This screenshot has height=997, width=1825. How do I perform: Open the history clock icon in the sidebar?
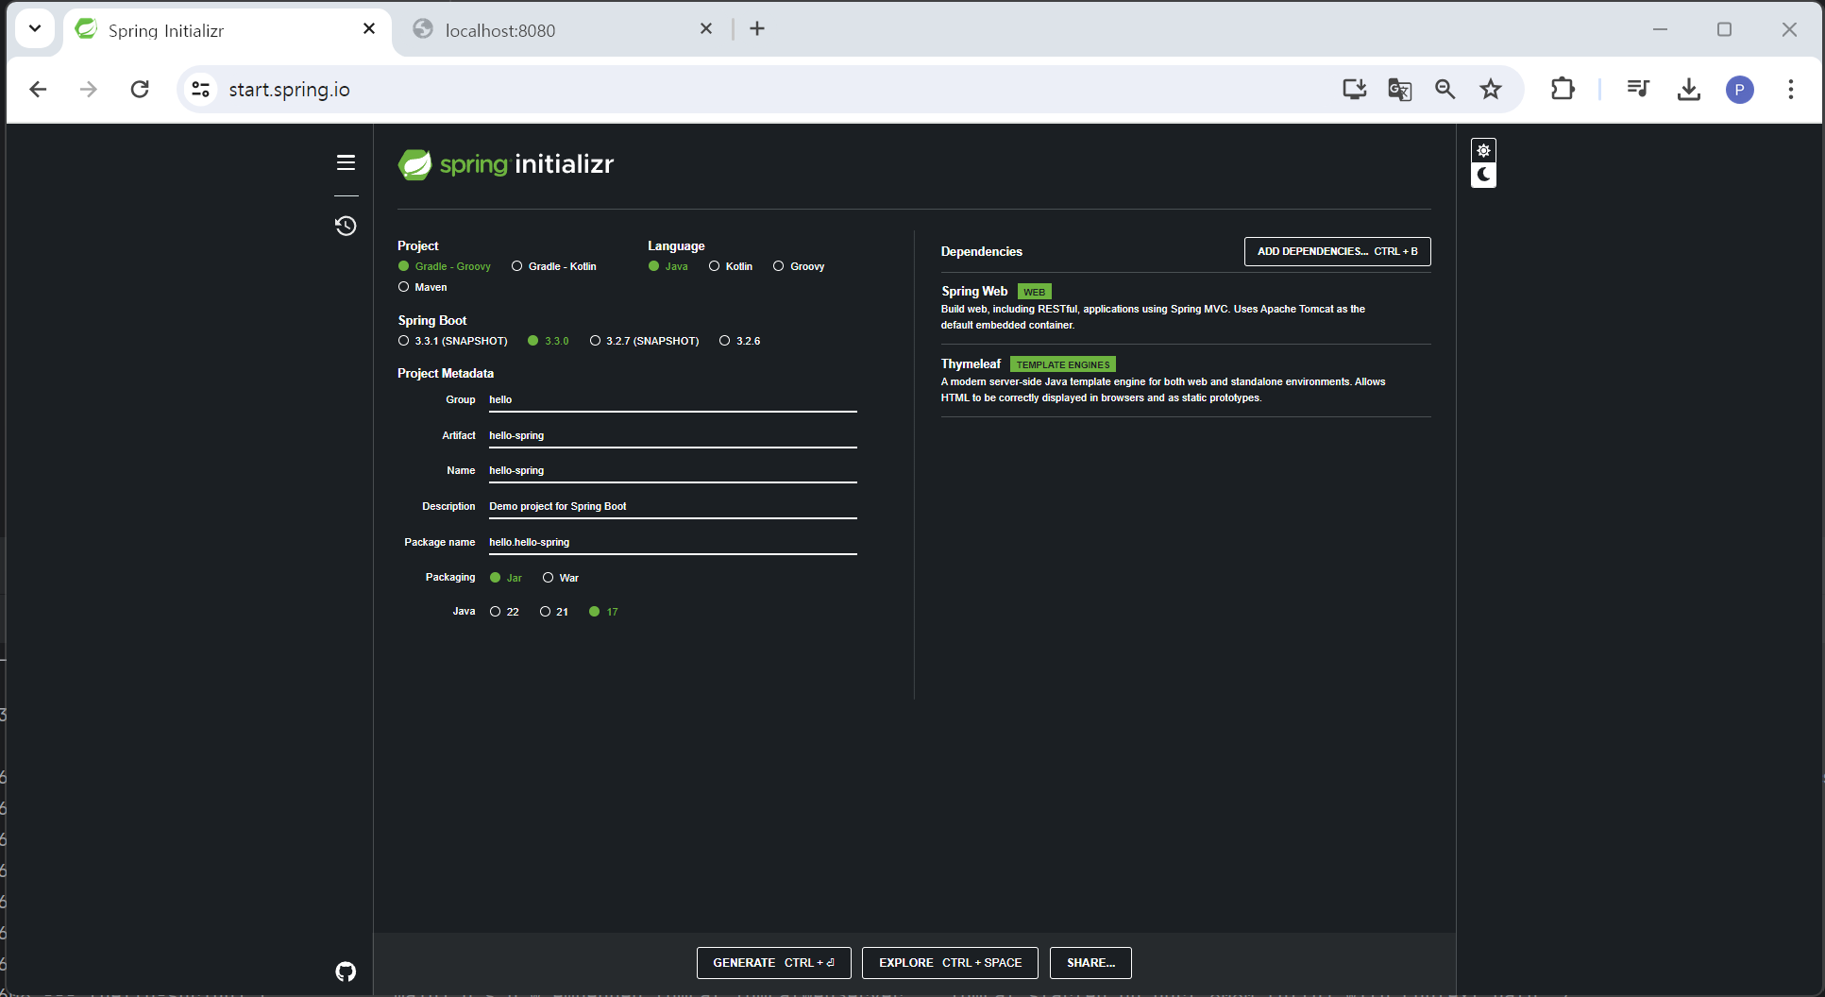tap(346, 226)
